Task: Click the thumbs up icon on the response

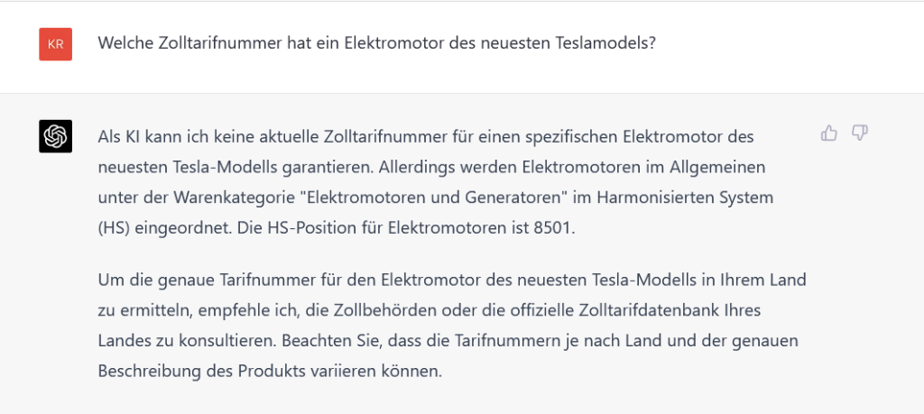Action: point(829,133)
